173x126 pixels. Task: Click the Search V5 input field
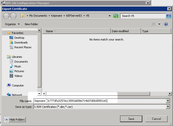[x=143, y=16]
